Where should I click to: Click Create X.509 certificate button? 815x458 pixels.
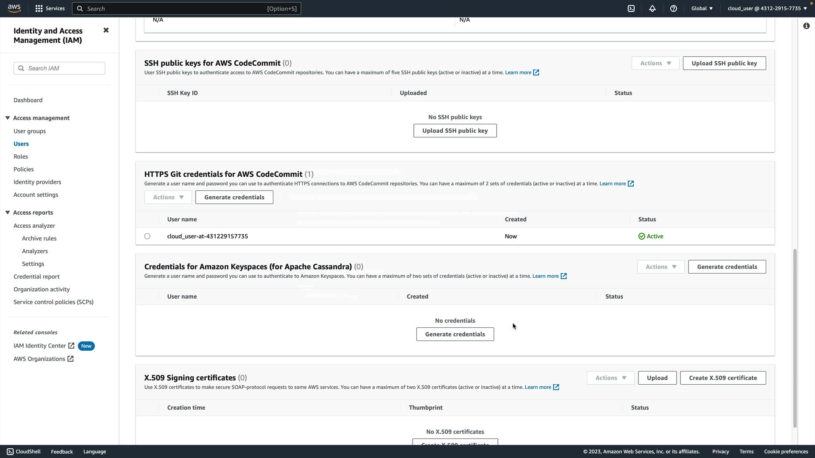pyautogui.click(x=723, y=378)
